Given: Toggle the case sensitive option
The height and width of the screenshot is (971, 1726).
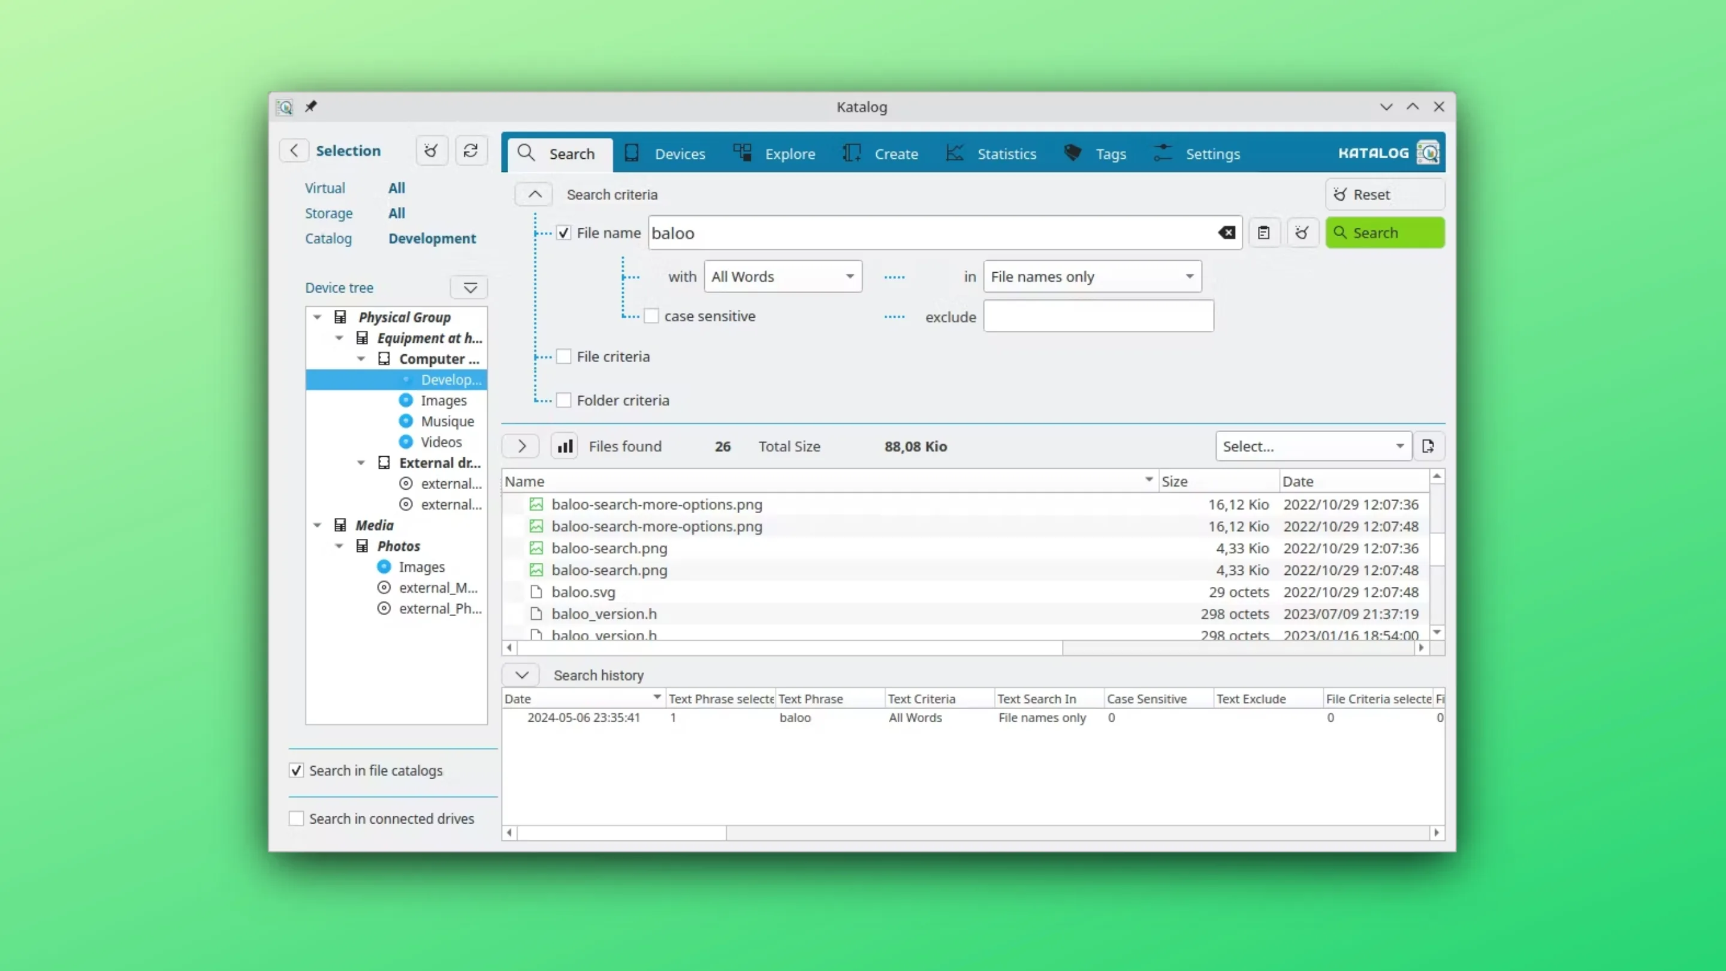Looking at the screenshot, I should (651, 316).
